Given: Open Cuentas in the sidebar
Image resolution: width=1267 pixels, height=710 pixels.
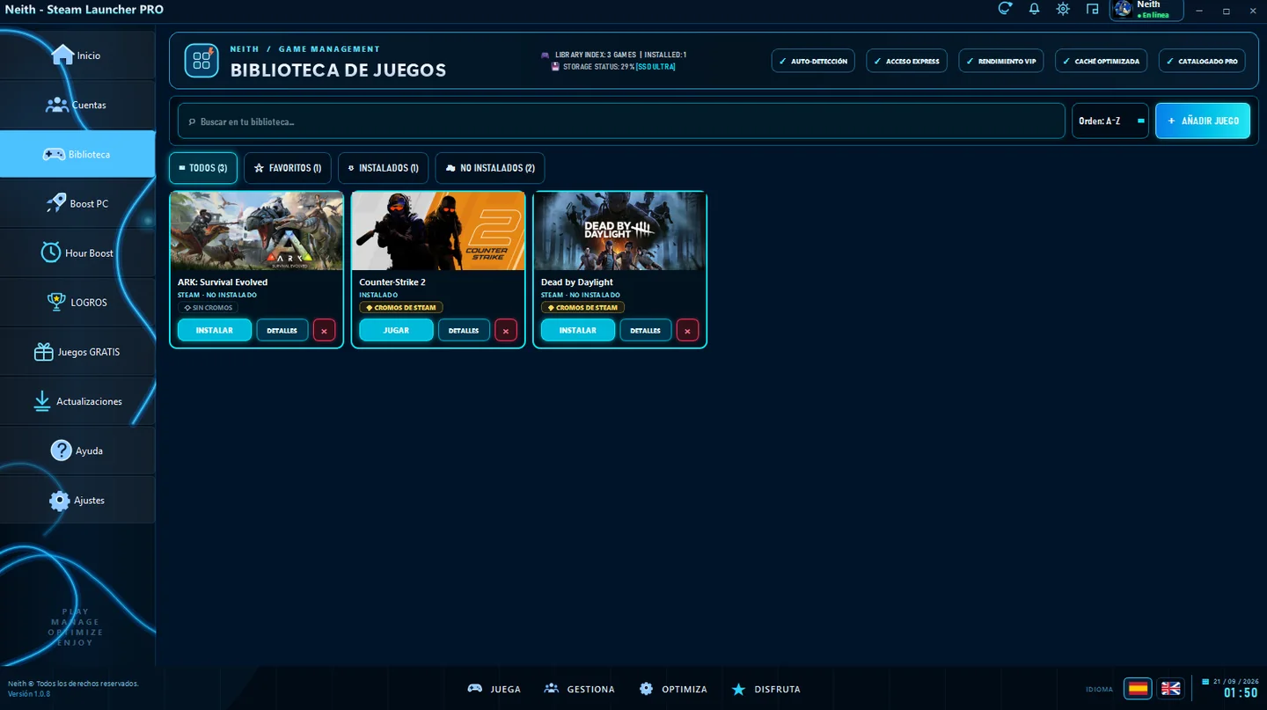Looking at the screenshot, I should 77,105.
